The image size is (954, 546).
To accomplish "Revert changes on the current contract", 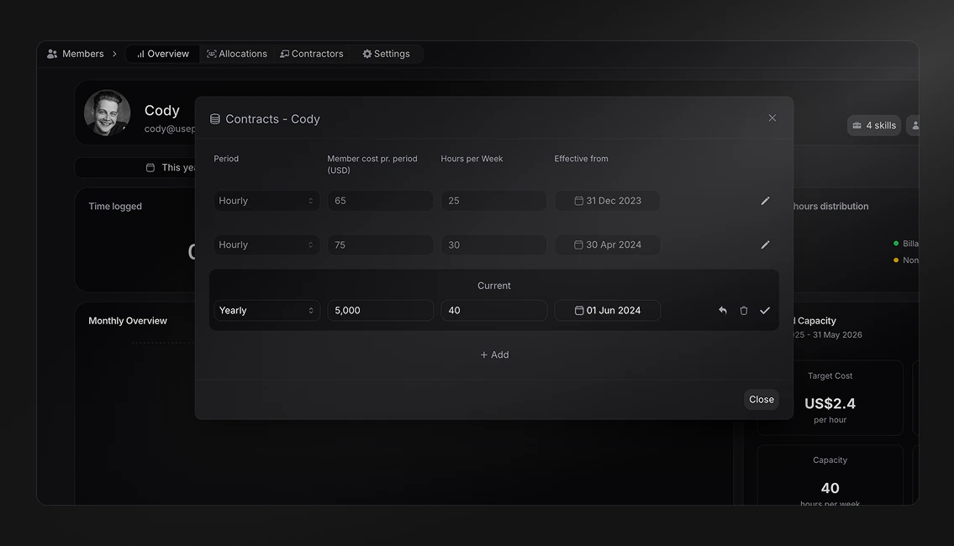I will (722, 310).
